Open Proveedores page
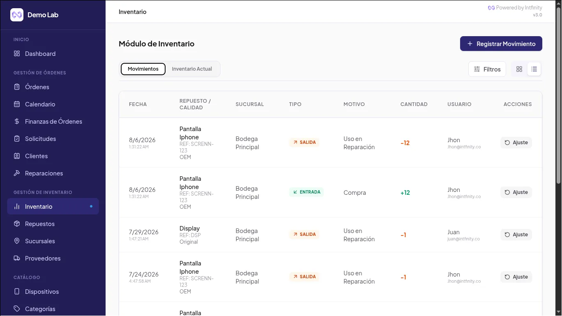 pyautogui.click(x=53, y=258)
